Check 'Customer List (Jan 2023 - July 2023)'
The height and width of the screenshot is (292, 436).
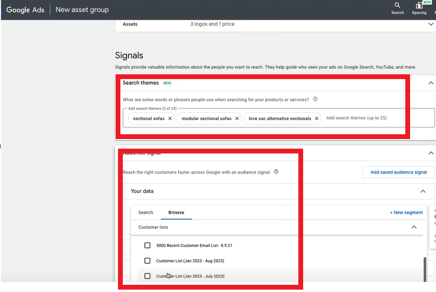tap(147, 276)
